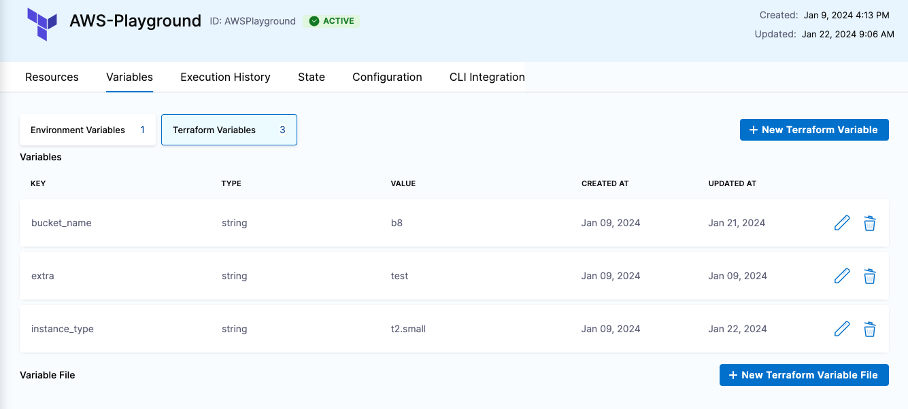Viewport: 908px width, 409px height.
Task: Go to the State tab
Action: [x=311, y=77]
